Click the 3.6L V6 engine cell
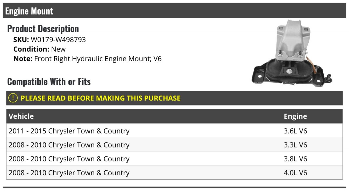The image size is (349, 191). click(x=295, y=131)
